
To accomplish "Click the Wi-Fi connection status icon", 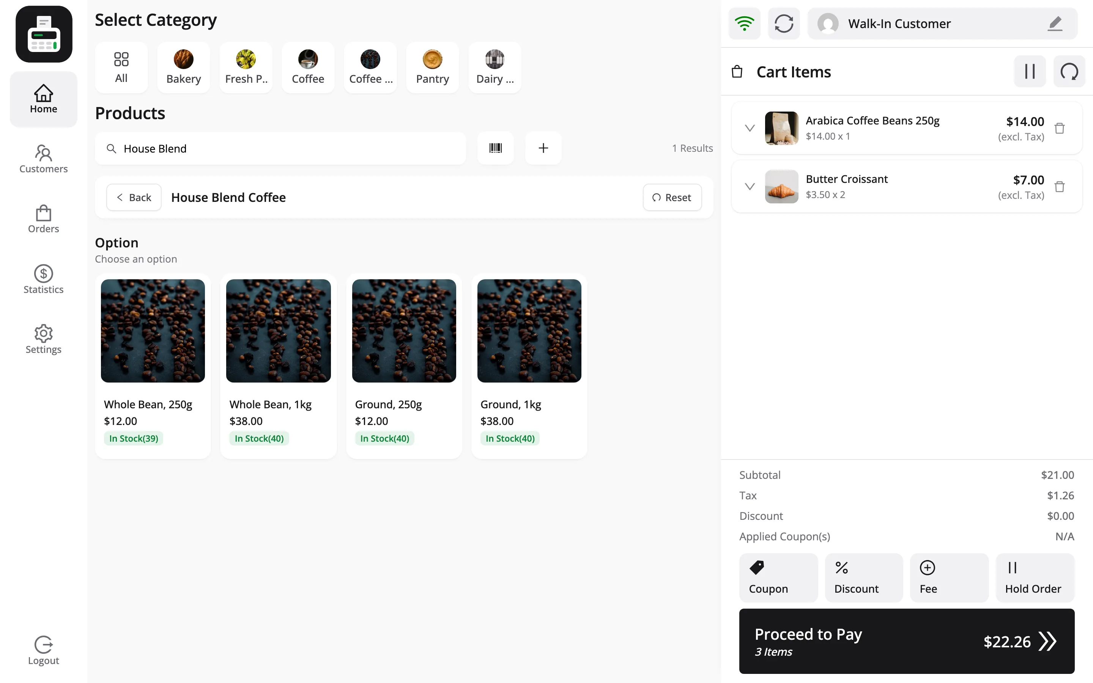I will [744, 24].
